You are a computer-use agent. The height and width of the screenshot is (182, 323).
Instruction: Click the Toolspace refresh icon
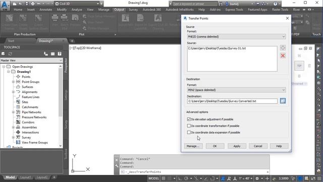coord(10,54)
